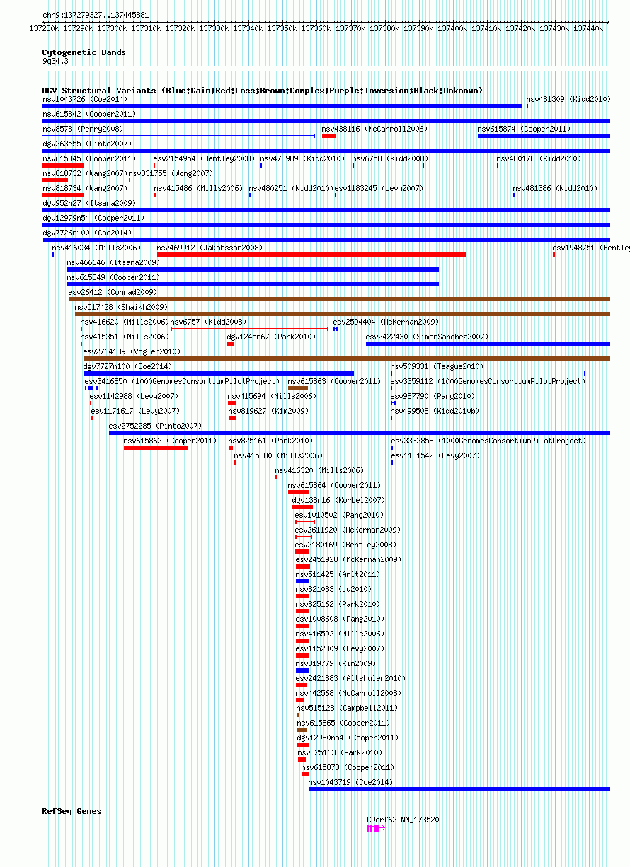
Task: Click nsv515128 (Campbell2011) label
Action: click(347, 708)
